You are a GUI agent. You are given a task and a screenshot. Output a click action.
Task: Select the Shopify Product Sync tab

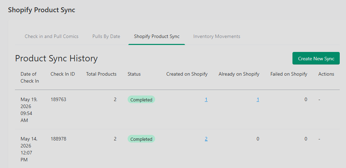pos(157,36)
